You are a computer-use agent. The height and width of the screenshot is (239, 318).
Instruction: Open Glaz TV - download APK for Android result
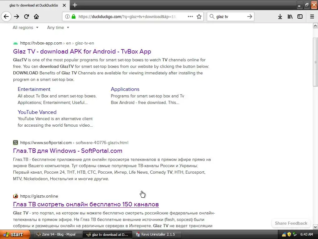tap(82, 51)
